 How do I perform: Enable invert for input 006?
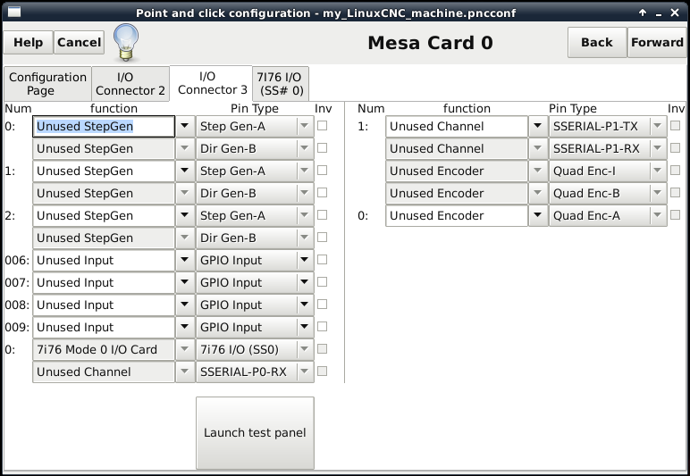[322, 260]
